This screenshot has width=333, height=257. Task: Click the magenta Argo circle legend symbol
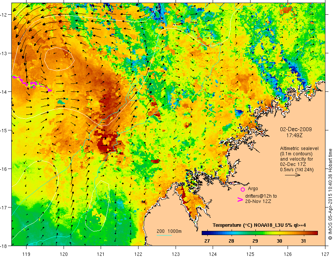(x=243, y=189)
